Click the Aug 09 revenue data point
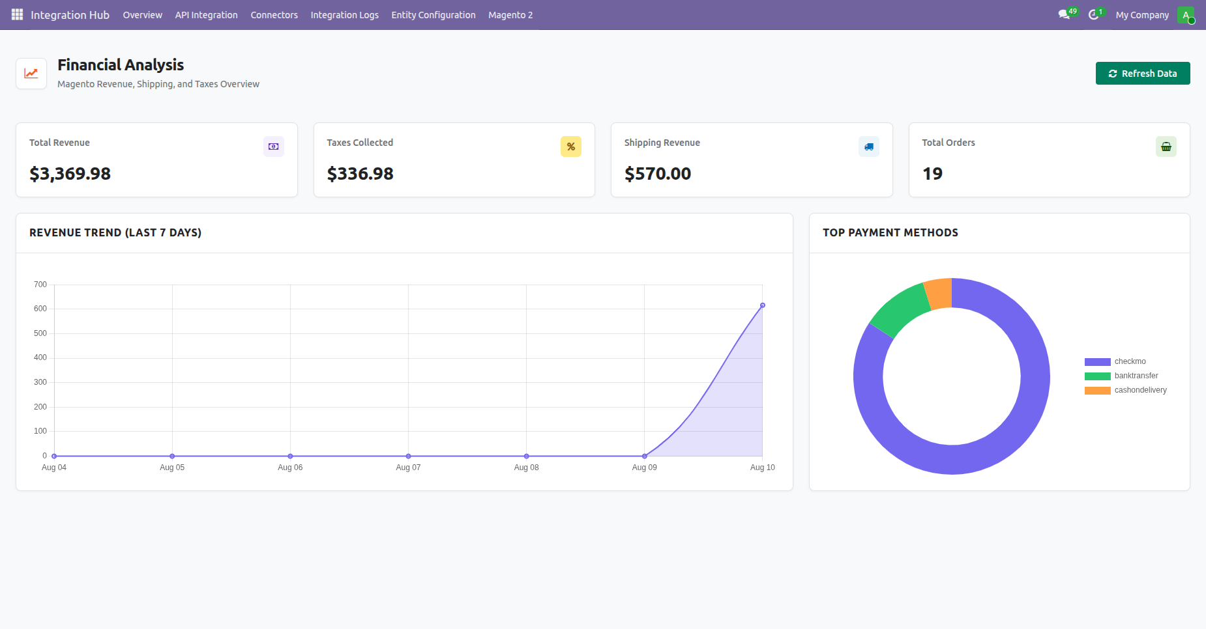The width and height of the screenshot is (1206, 629). (645, 456)
